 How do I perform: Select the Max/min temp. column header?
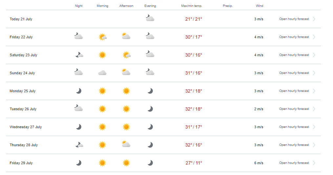[x=192, y=6]
